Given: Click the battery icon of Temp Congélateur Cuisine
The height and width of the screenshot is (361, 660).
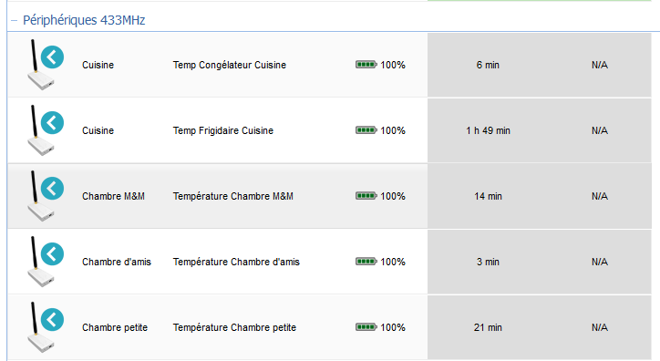Looking at the screenshot, I should [x=366, y=65].
